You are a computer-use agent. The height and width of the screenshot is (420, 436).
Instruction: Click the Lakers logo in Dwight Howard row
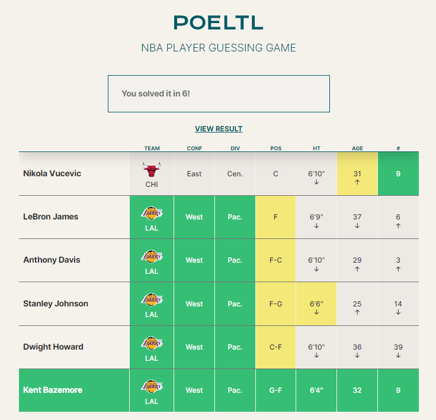click(x=152, y=343)
